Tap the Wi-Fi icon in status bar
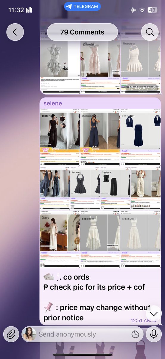The height and width of the screenshot is (359, 165). pos(142,10)
